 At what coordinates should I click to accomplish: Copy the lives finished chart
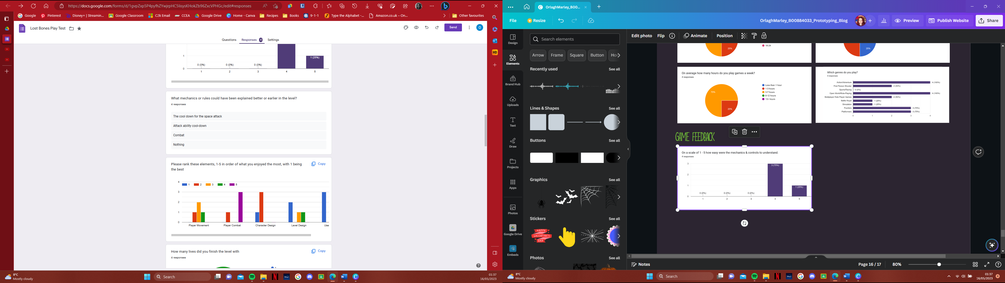(x=318, y=251)
